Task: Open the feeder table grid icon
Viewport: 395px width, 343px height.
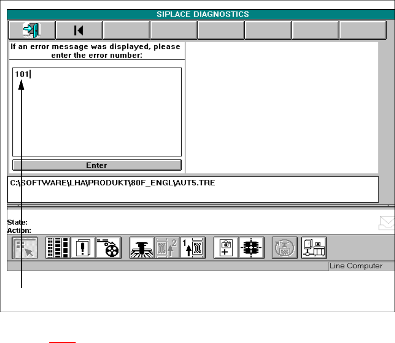Action: coord(58,248)
